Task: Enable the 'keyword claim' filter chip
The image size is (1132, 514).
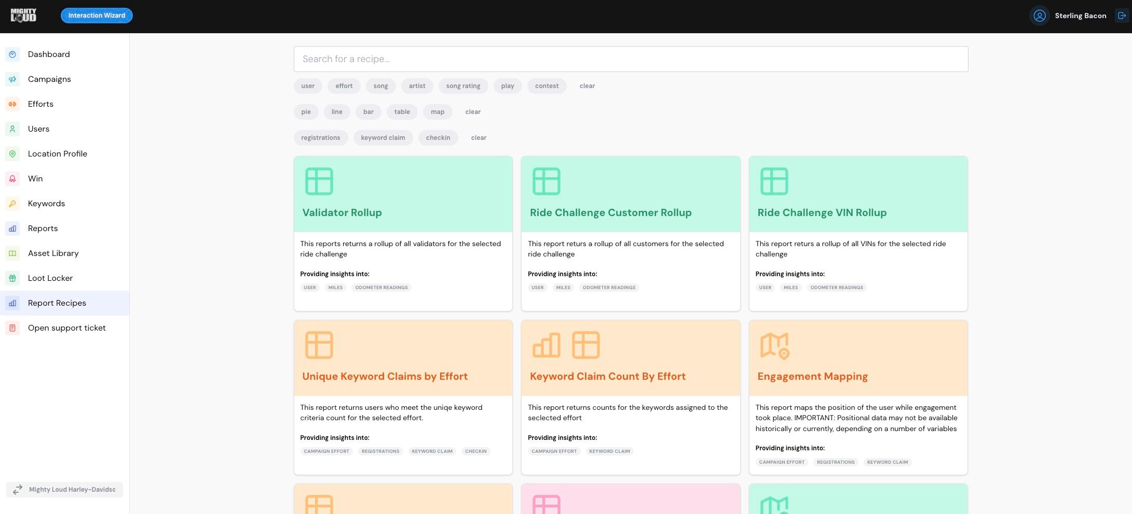Action: click(x=383, y=138)
